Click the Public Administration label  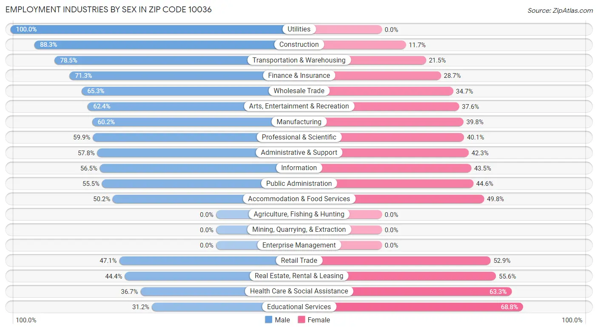click(299, 184)
